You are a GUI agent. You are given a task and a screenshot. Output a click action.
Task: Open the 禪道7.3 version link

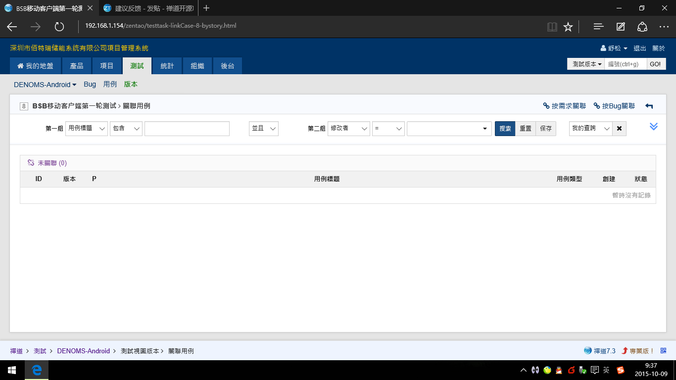tap(600, 351)
